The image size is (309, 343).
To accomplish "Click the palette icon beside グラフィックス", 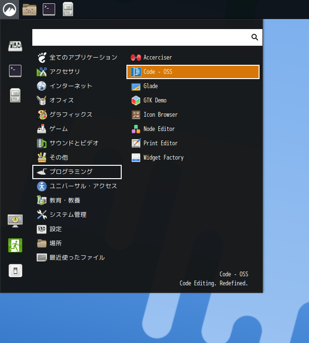I will pos(42,115).
